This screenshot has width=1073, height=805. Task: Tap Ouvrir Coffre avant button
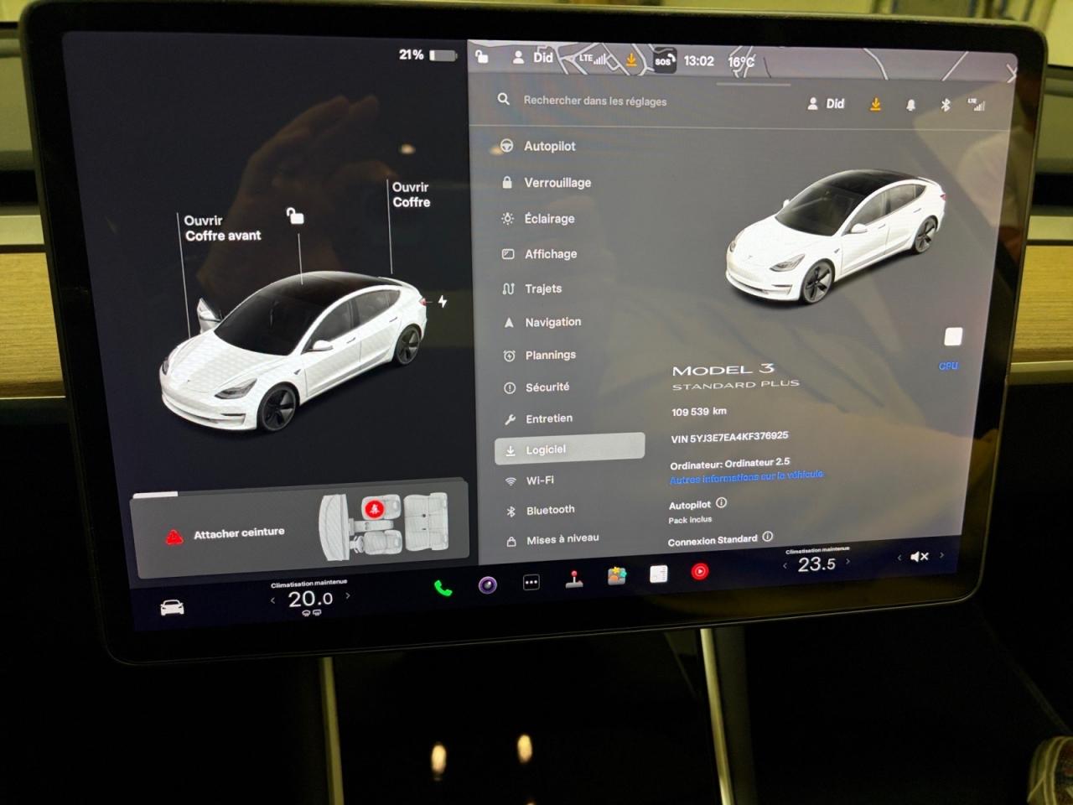(222, 228)
